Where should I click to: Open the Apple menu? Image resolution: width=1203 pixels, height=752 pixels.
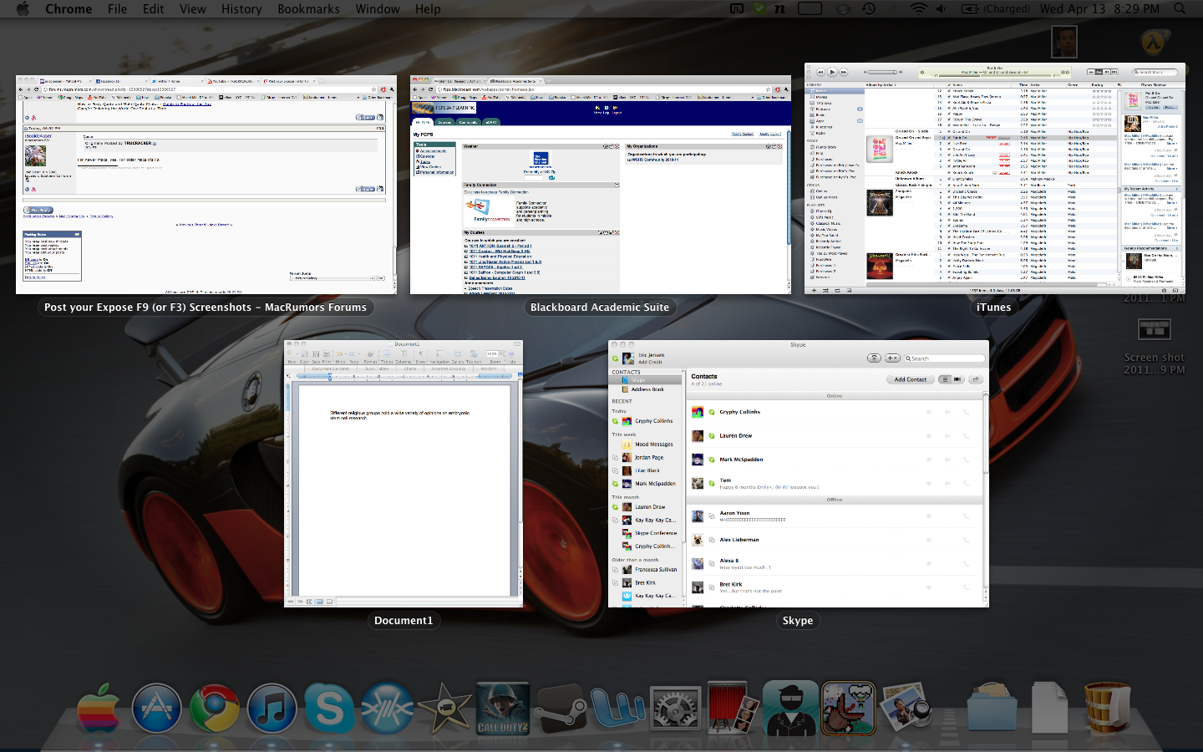[x=23, y=8]
